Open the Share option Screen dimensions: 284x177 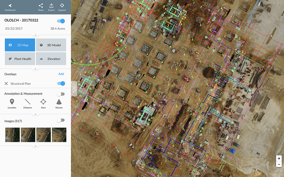pos(41,7)
